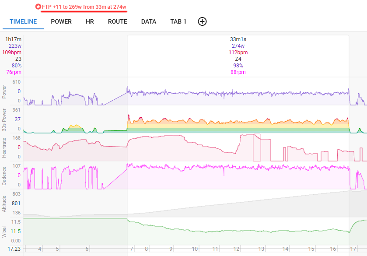This screenshot has width=367, height=256.
Task: Click timeline marker 7 on the axis
Action: coord(132,249)
